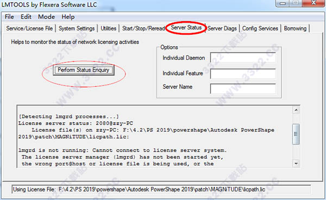Click '[Detecting lmgrd processes...]' line
This screenshot has height=200, width=326.
point(69,116)
